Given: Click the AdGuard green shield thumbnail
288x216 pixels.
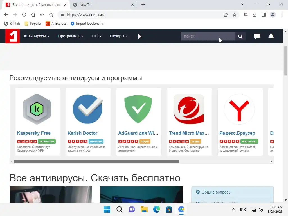Looking at the screenshot, I should [138, 109].
